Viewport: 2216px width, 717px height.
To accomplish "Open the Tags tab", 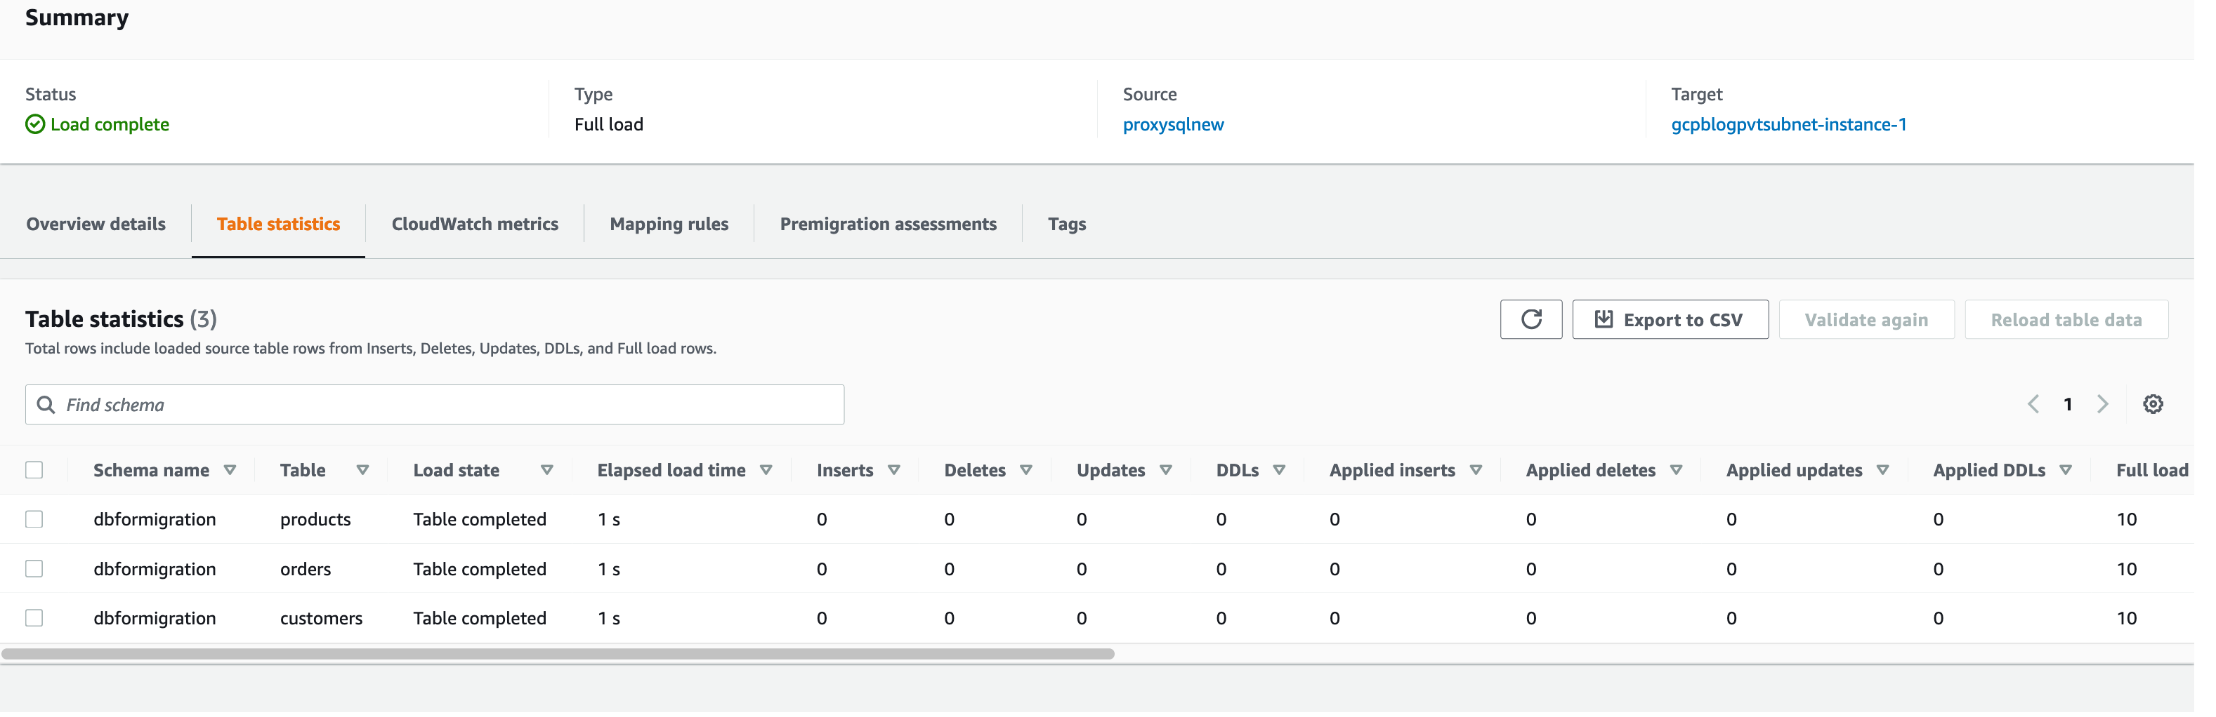I will (x=1077, y=226).
